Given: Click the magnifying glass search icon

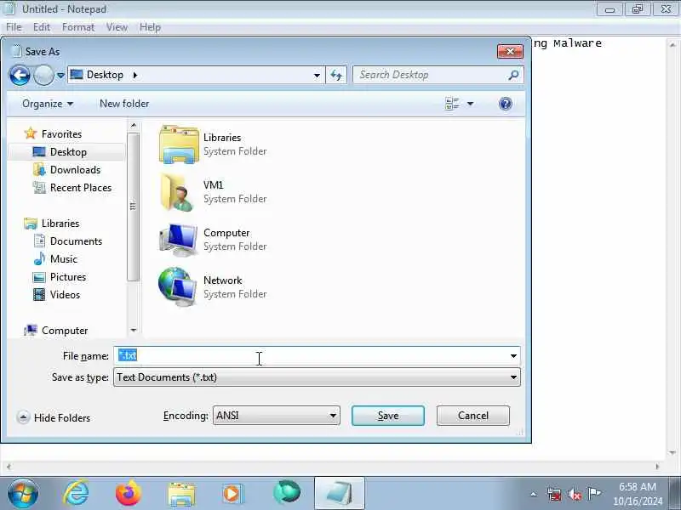Looking at the screenshot, I should (513, 75).
